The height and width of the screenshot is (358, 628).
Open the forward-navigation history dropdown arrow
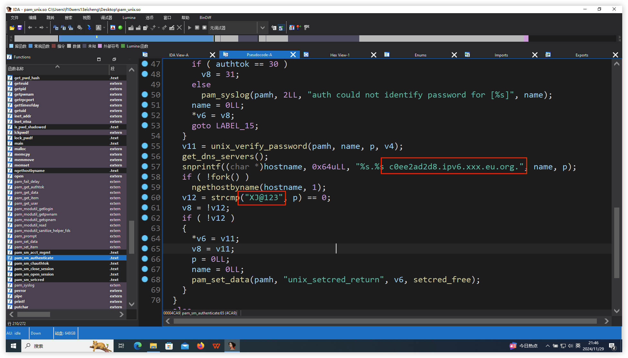click(x=47, y=28)
